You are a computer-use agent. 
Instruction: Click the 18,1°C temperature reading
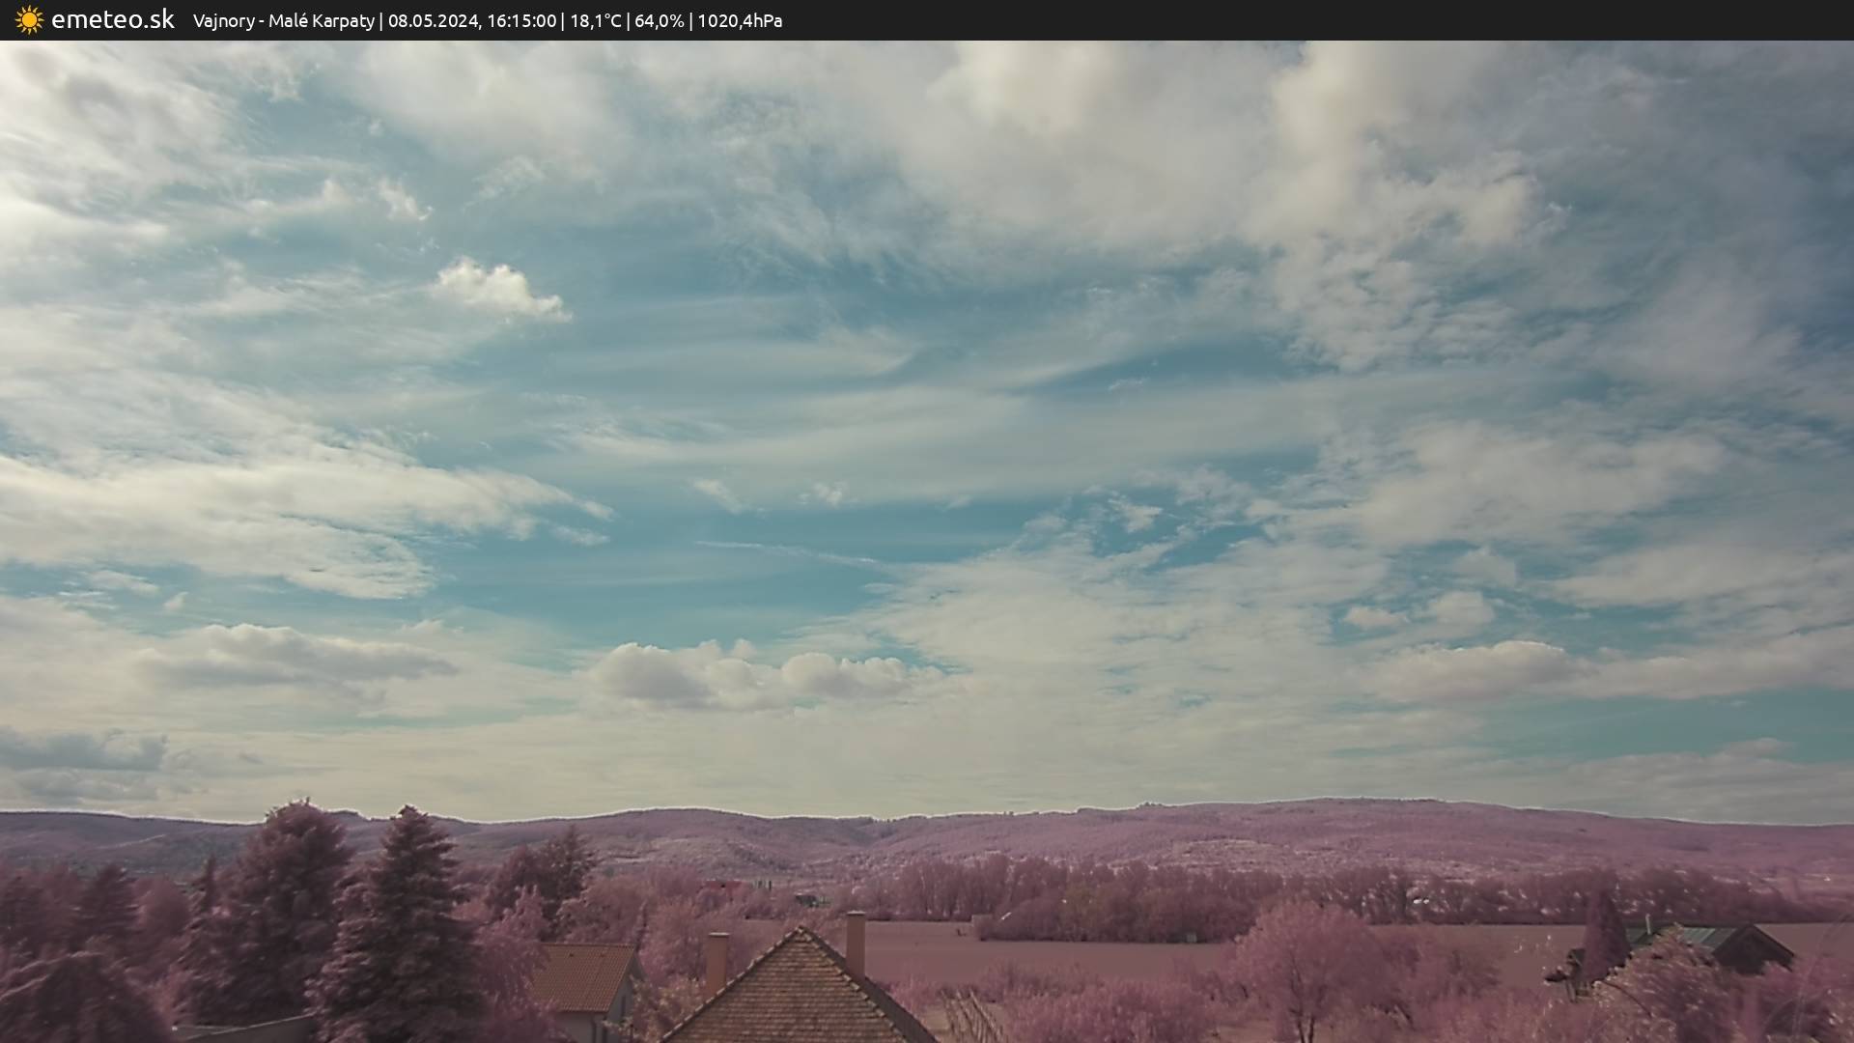[x=595, y=21]
